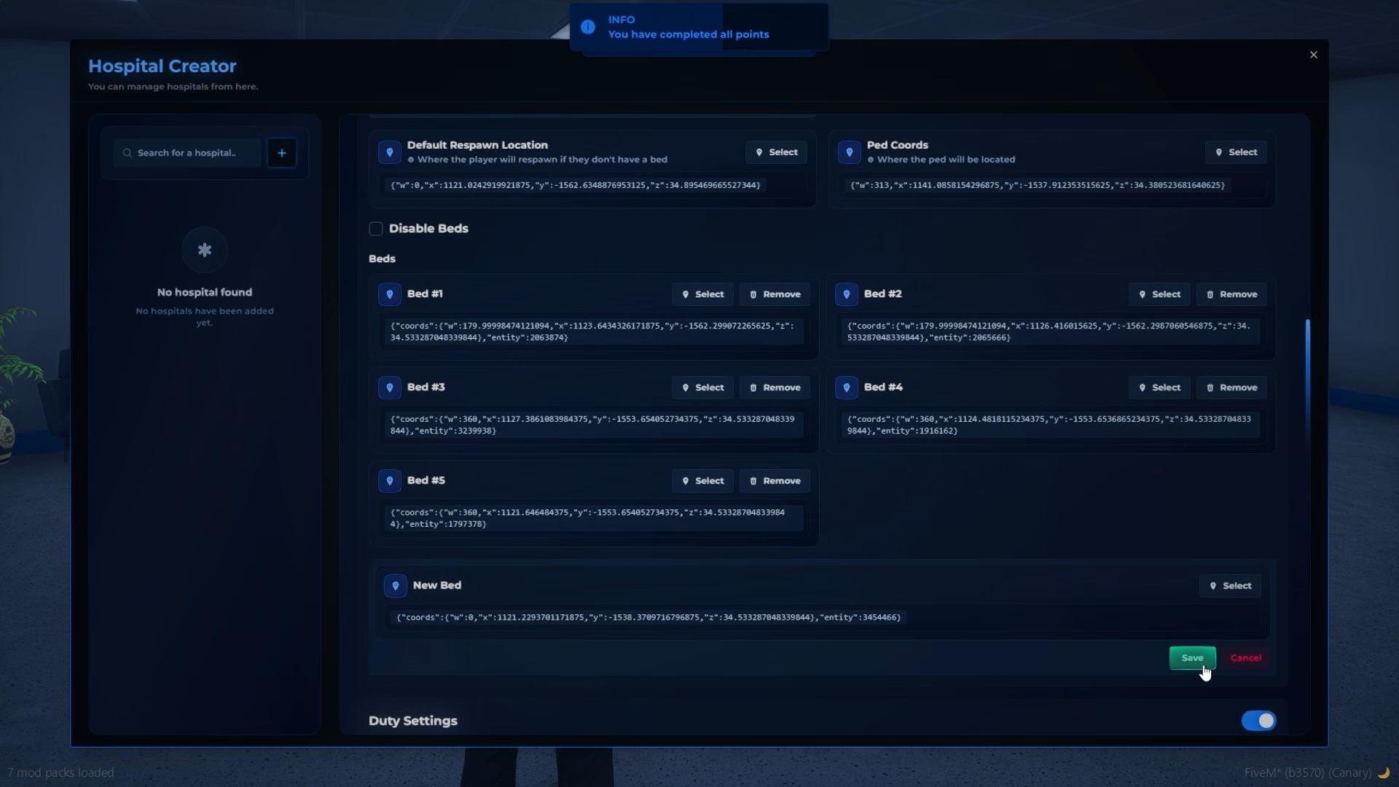The image size is (1399, 787).
Task: Click the Bed #1 location pin icon
Action: point(390,294)
